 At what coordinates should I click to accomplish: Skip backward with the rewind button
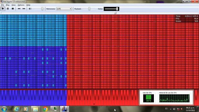(19, 9)
